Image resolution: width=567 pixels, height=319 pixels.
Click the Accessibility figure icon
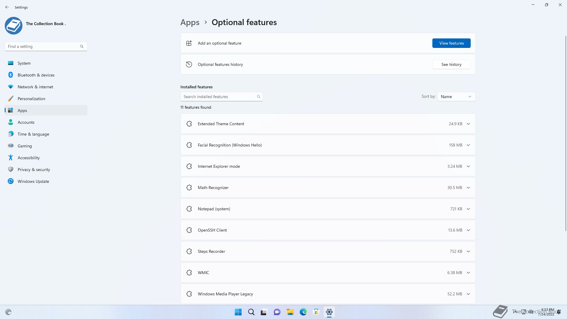pos(11,157)
